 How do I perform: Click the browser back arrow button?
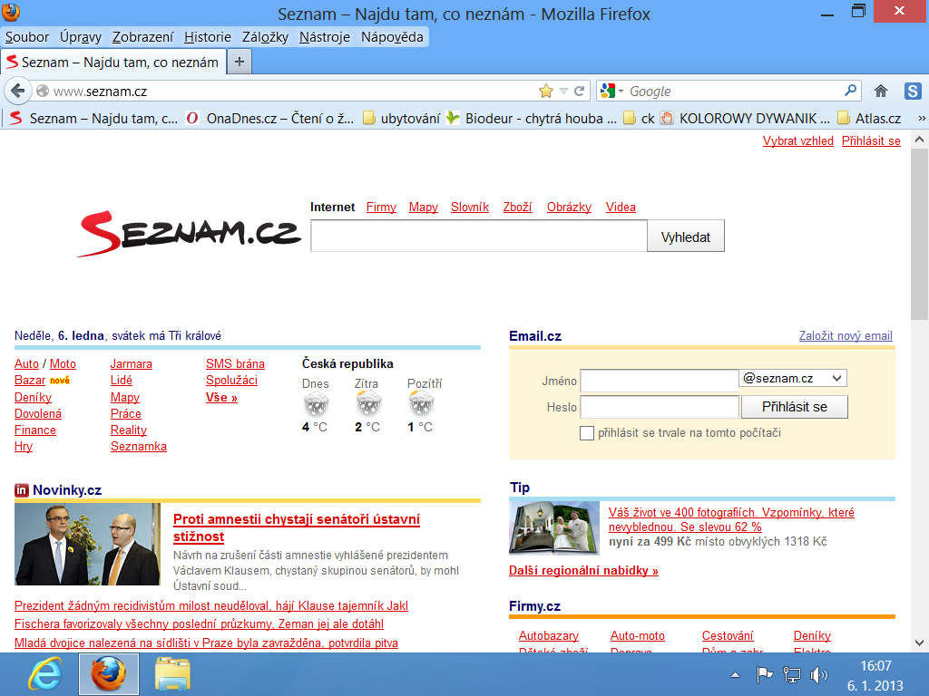(18, 92)
